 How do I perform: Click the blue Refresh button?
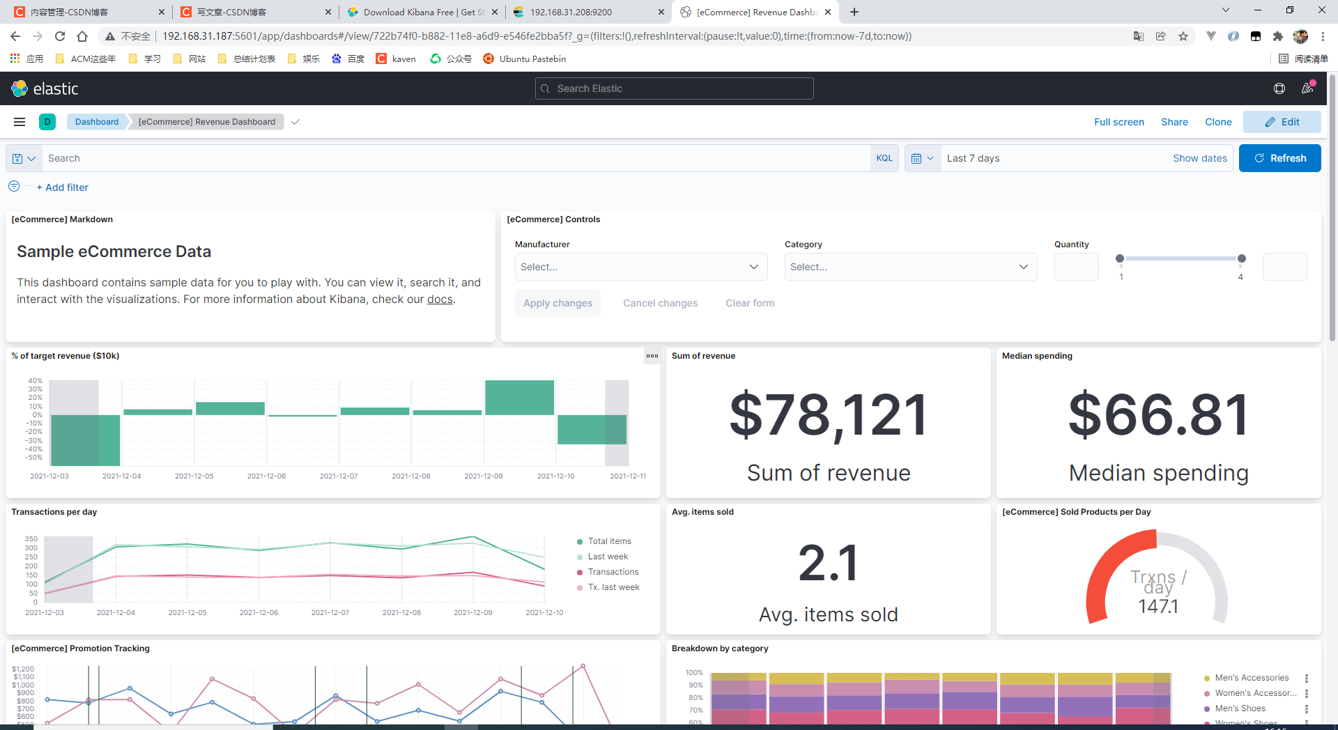(1280, 158)
